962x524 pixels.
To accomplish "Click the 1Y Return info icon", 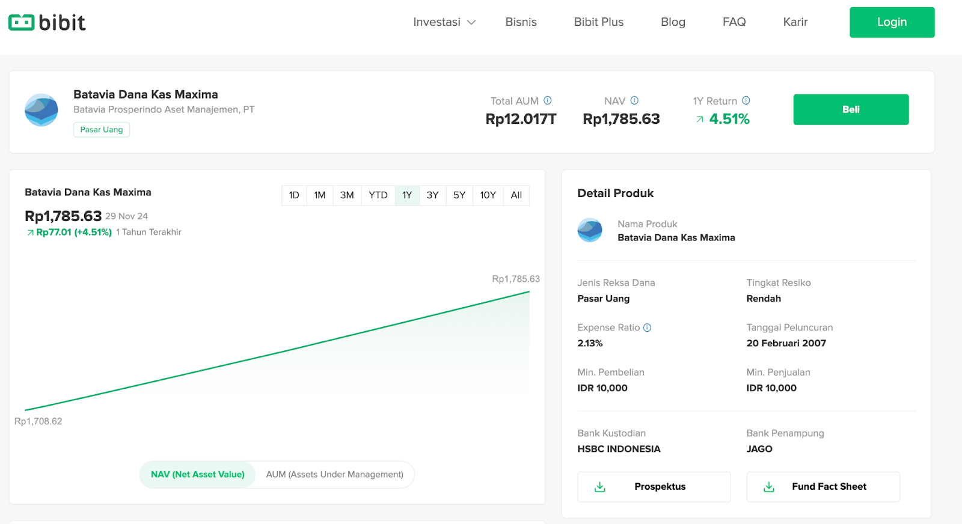I will click(x=746, y=100).
